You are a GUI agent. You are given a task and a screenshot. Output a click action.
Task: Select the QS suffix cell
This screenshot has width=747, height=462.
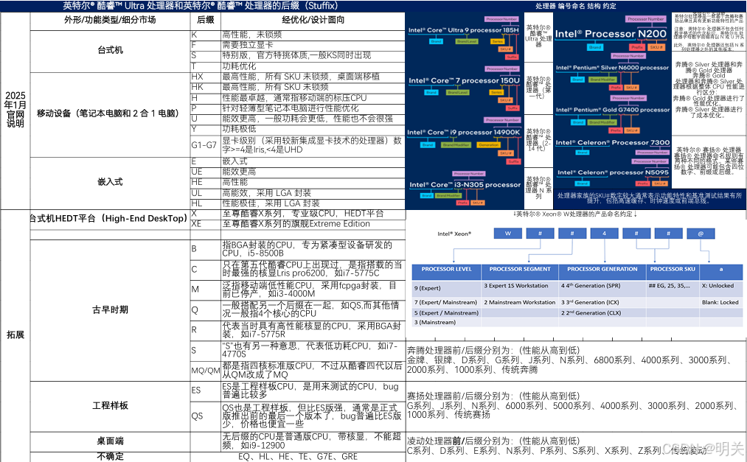(x=205, y=416)
